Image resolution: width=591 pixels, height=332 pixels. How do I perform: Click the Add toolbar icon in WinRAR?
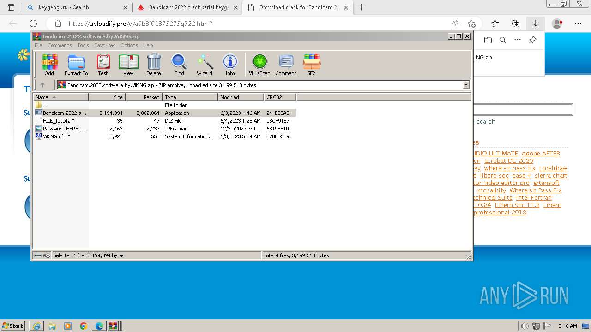coord(49,65)
